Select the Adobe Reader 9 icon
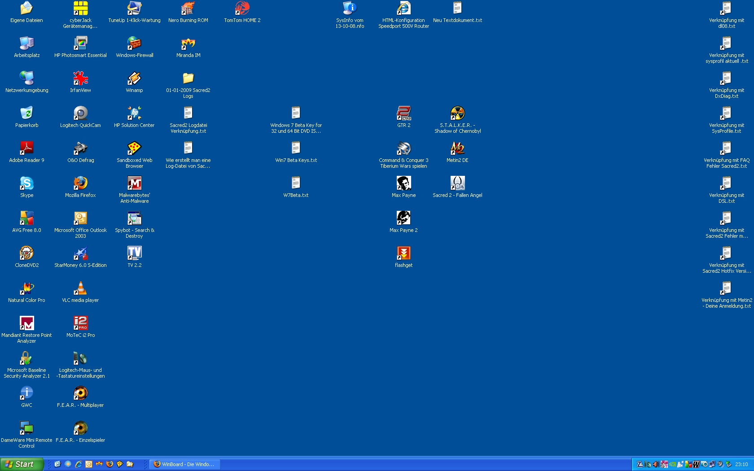Viewport: 754px width, 471px height. (26, 148)
